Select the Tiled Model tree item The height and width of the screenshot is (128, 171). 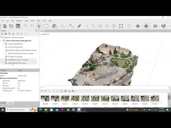[18, 60]
